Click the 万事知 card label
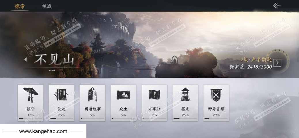The width and height of the screenshot is (299, 138). [154, 109]
